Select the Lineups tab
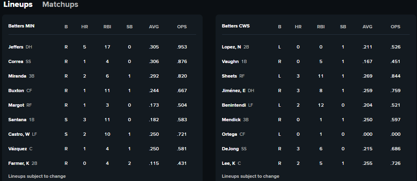 tap(18, 4)
